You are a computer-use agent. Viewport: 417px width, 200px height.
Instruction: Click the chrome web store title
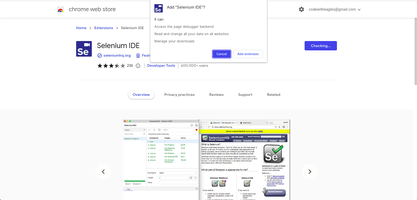tap(92, 9)
